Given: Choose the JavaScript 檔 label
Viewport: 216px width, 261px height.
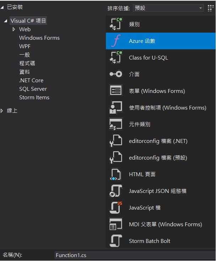Looking at the screenshot, I should (x=145, y=207).
